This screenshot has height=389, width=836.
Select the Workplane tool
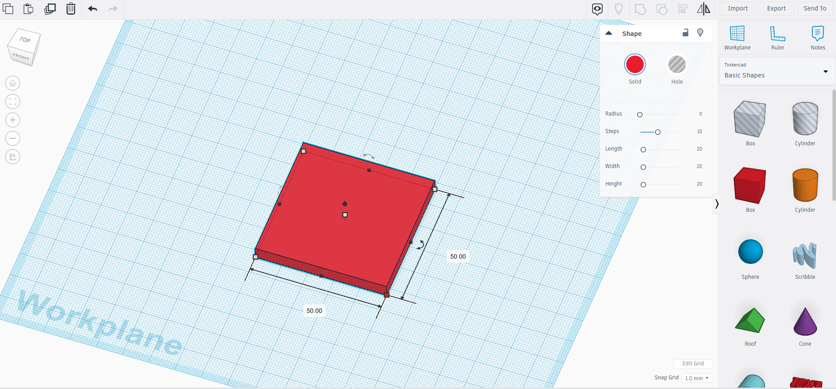(737, 38)
